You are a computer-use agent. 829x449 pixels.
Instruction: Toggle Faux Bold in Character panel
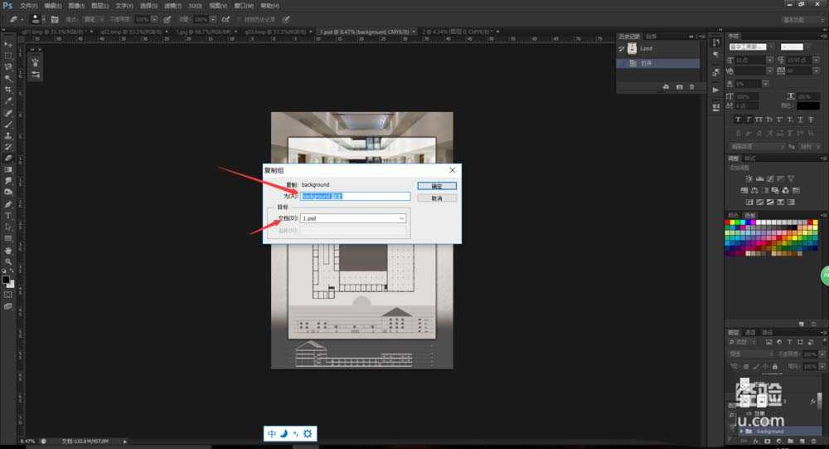pos(739,120)
